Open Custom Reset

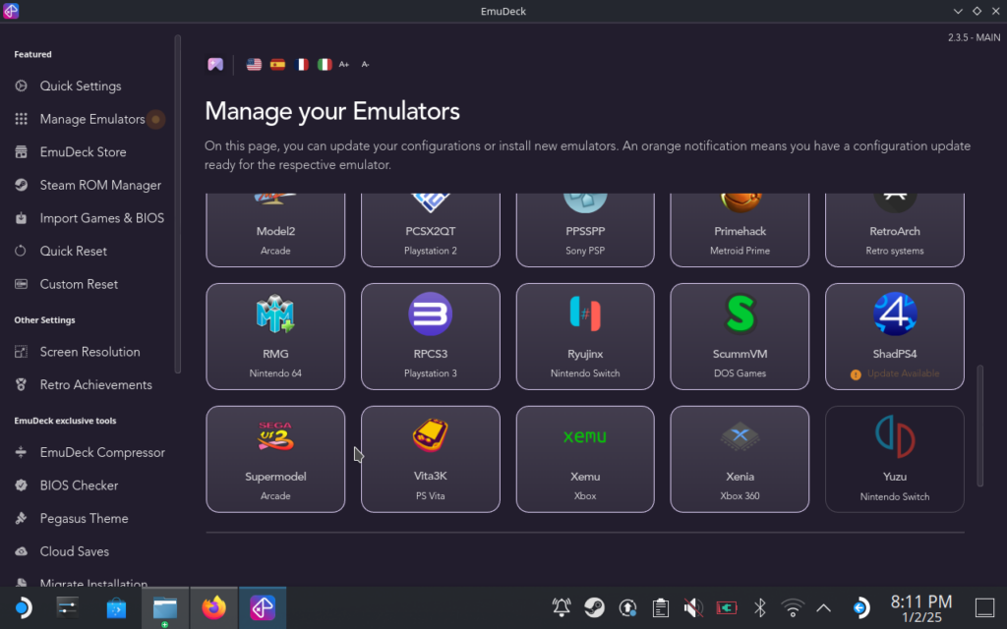pos(79,284)
